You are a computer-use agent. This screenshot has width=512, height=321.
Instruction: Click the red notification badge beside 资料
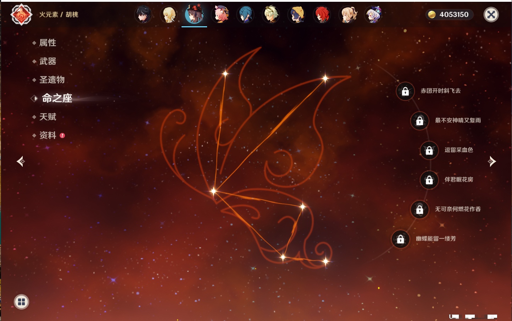click(62, 135)
